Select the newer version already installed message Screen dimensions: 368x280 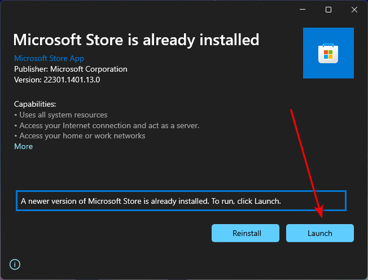pyautogui.click(x=181, y=201)
